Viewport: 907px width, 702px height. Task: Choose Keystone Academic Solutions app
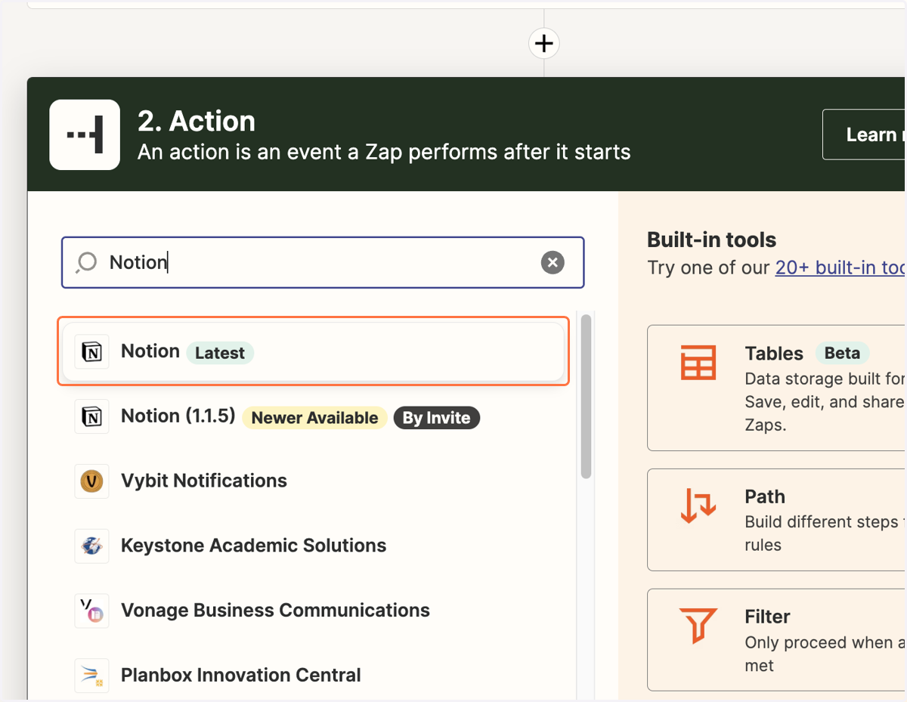pyautogui.click(x=313, y=546)
